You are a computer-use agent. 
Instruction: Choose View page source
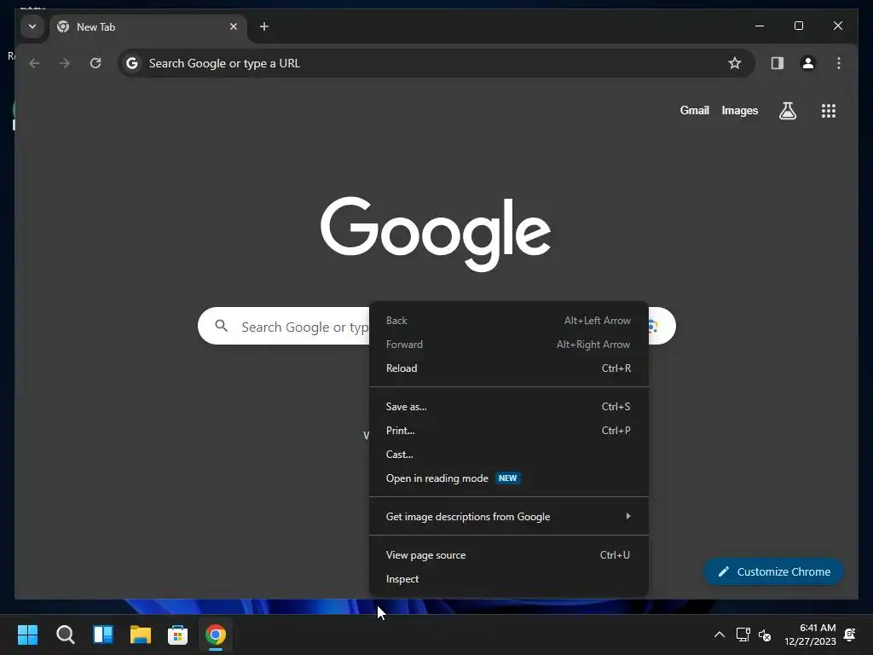pos(509,555)
